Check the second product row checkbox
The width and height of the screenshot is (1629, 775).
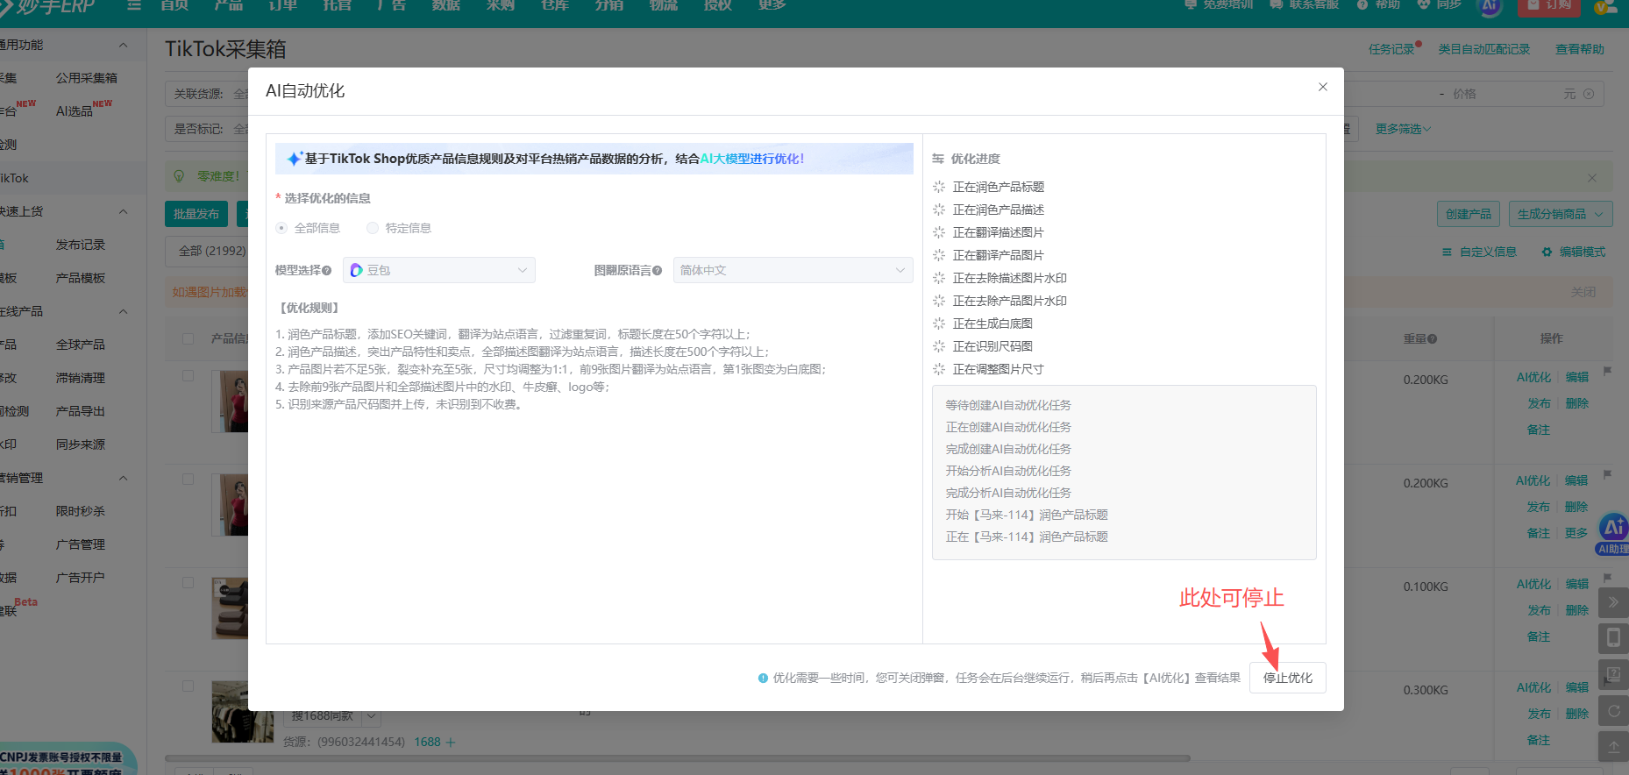(x=188, y=479)
